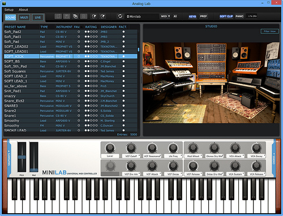
Task: Click the VCF Cutoff knob
Action: pos(131,147)
